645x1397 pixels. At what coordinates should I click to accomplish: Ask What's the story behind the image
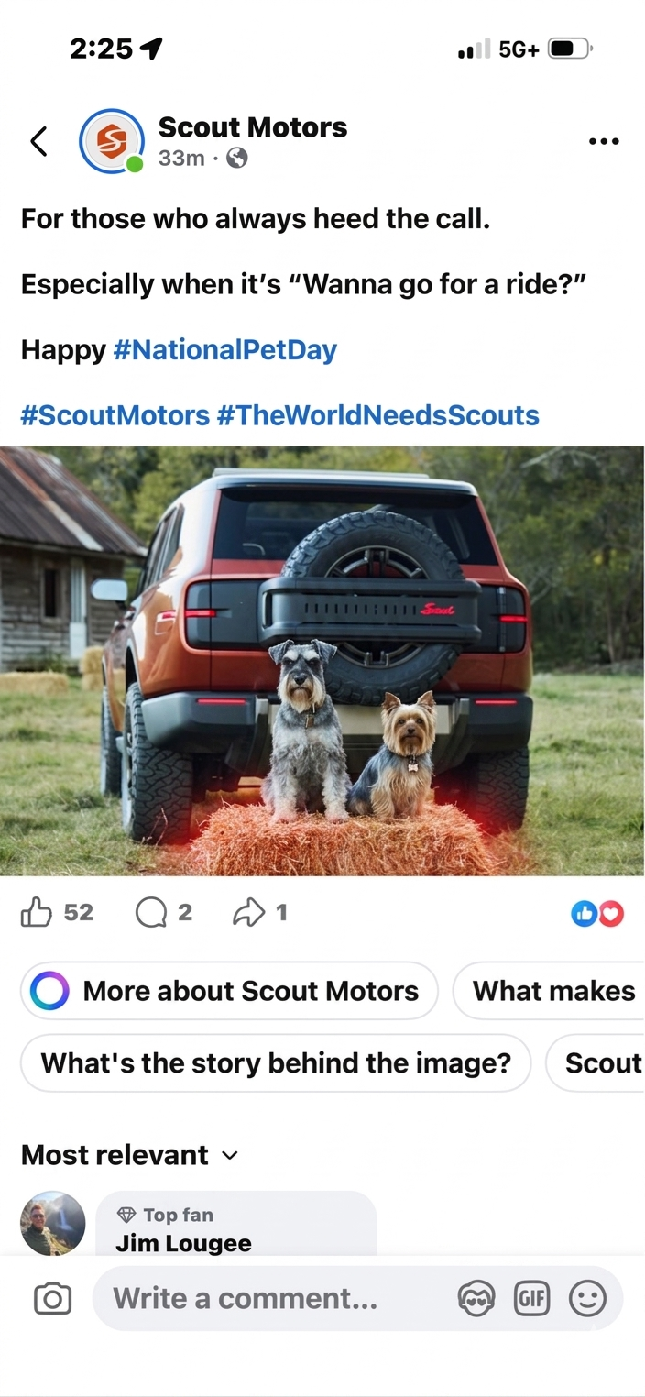(x=276, y=1063)
